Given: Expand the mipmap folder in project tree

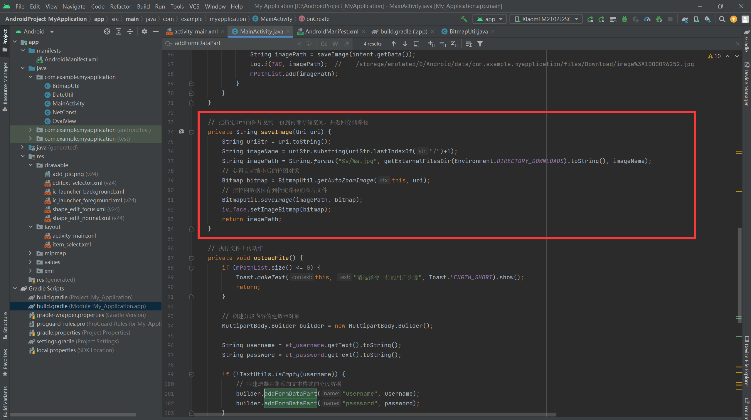Looking at the screenshot, I should 30,253.
